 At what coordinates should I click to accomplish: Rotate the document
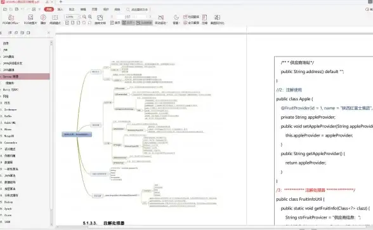click(100, 20)
